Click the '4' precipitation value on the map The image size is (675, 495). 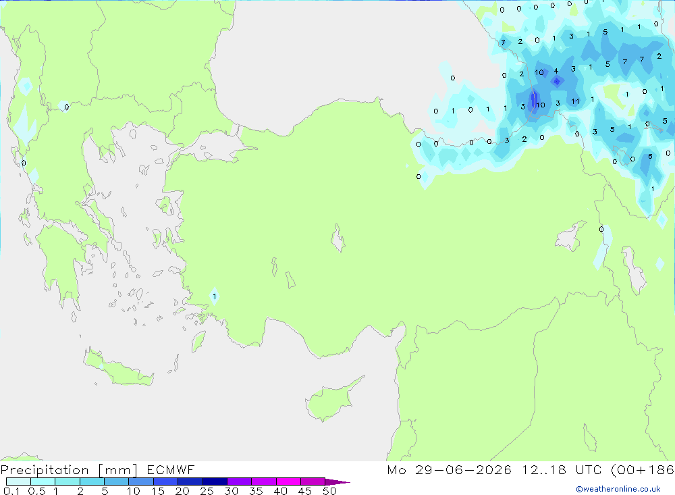556,71
